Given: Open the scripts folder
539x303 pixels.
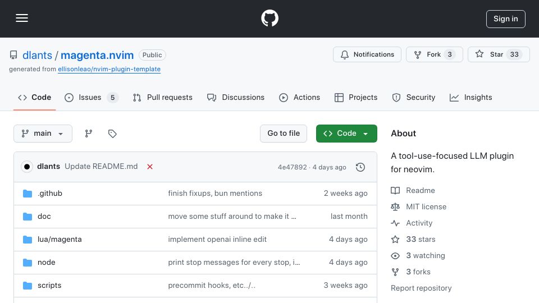Looking at the screenshot, I should click(49, 286).
